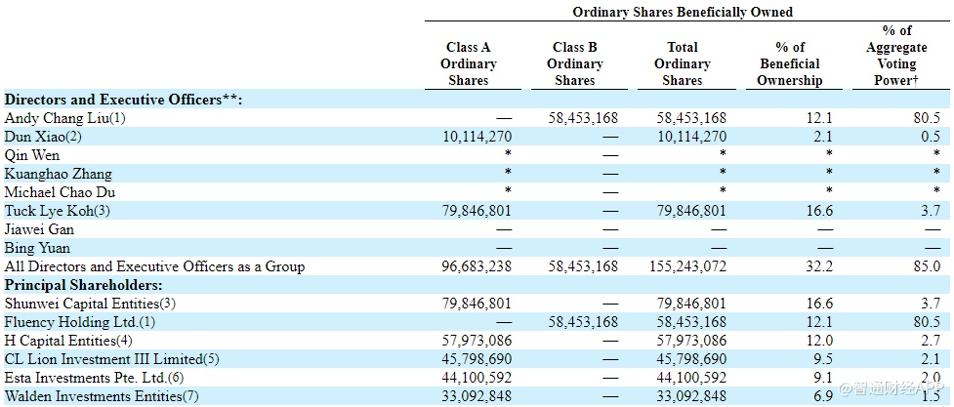
Task: Click the '% of Beneficial Ownership' column header
Action: 790,63
